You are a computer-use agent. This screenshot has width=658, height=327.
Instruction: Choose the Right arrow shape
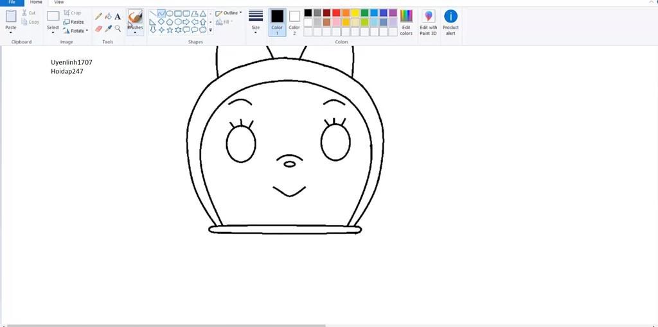point(186,22)
